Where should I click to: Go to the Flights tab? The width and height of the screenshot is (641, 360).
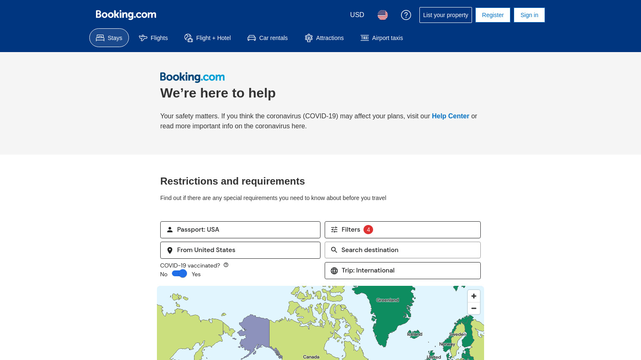(153, 38)
